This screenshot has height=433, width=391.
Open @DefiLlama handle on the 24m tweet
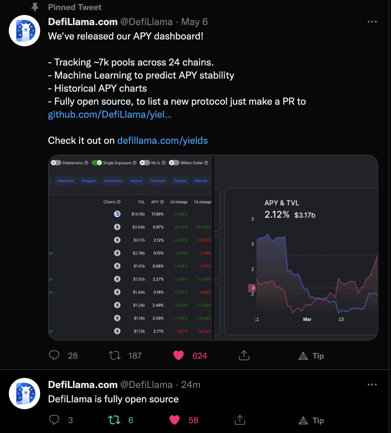147,385
